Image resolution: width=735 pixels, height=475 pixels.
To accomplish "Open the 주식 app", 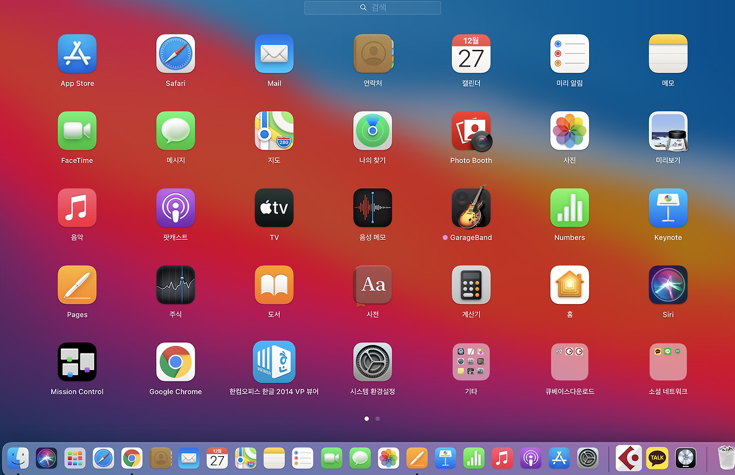I will 176,285.
